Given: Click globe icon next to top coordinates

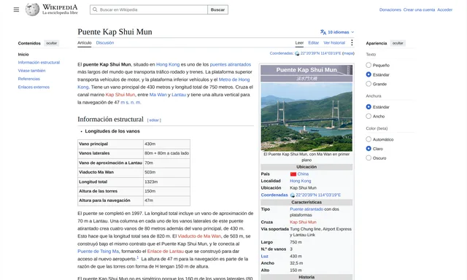Looking at the screenshot, I should pyautogui.click(x=297, y=53).
